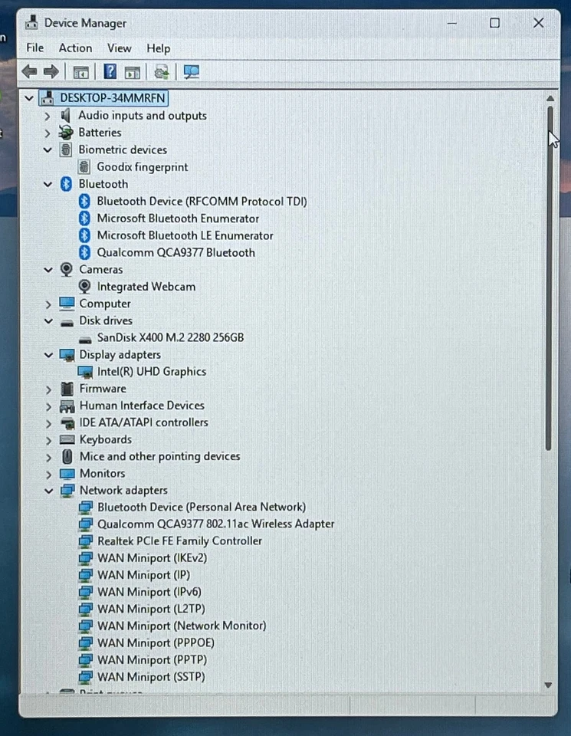Click the Human Interface Devices icon

point(67,406)
